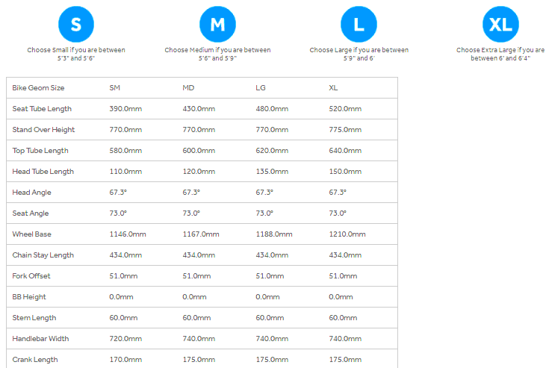The image size is (549, 368).
Task: Select the "Head Angle" row label
Action: (x=31, y=193)
